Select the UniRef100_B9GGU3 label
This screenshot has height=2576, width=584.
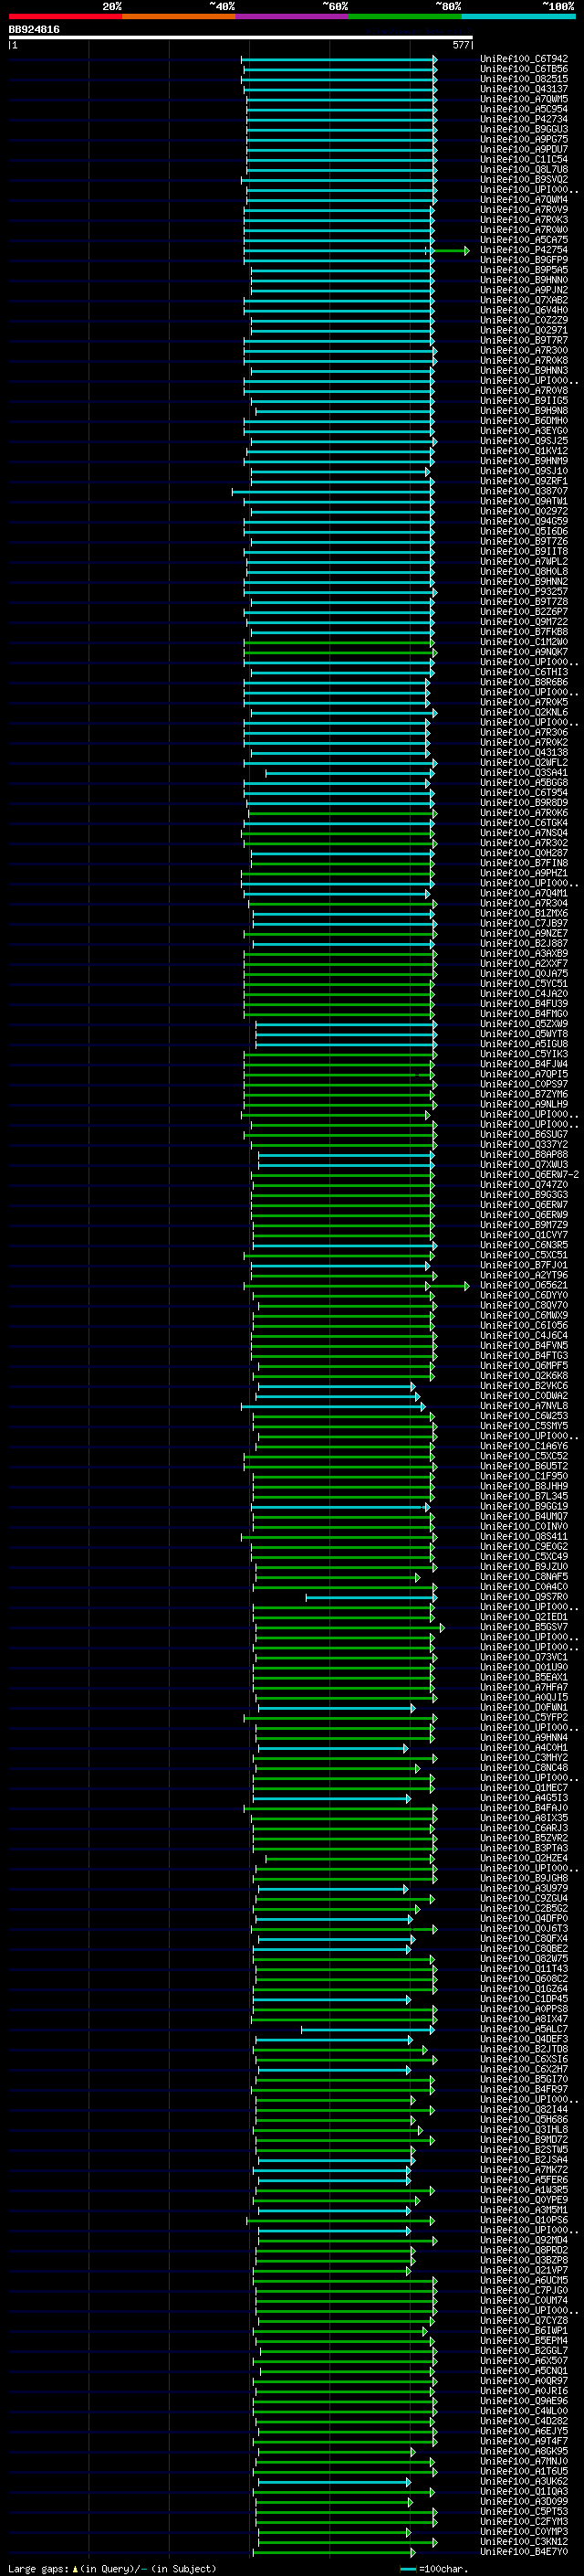point(524,129)
